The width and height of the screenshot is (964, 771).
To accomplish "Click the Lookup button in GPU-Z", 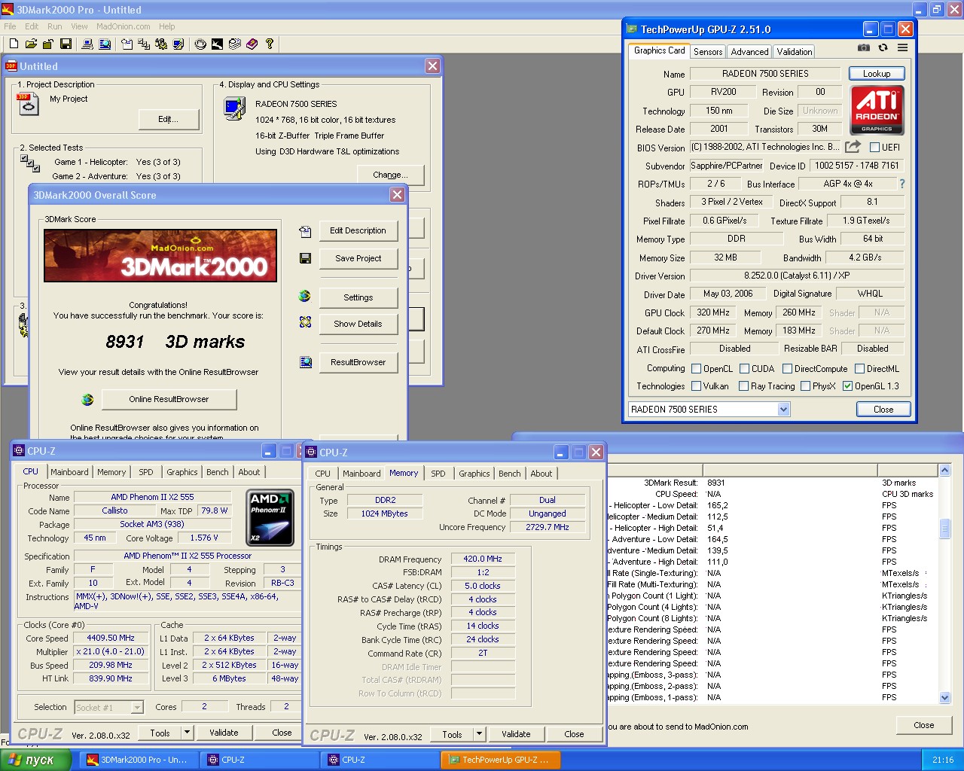I will click(877, 74).
